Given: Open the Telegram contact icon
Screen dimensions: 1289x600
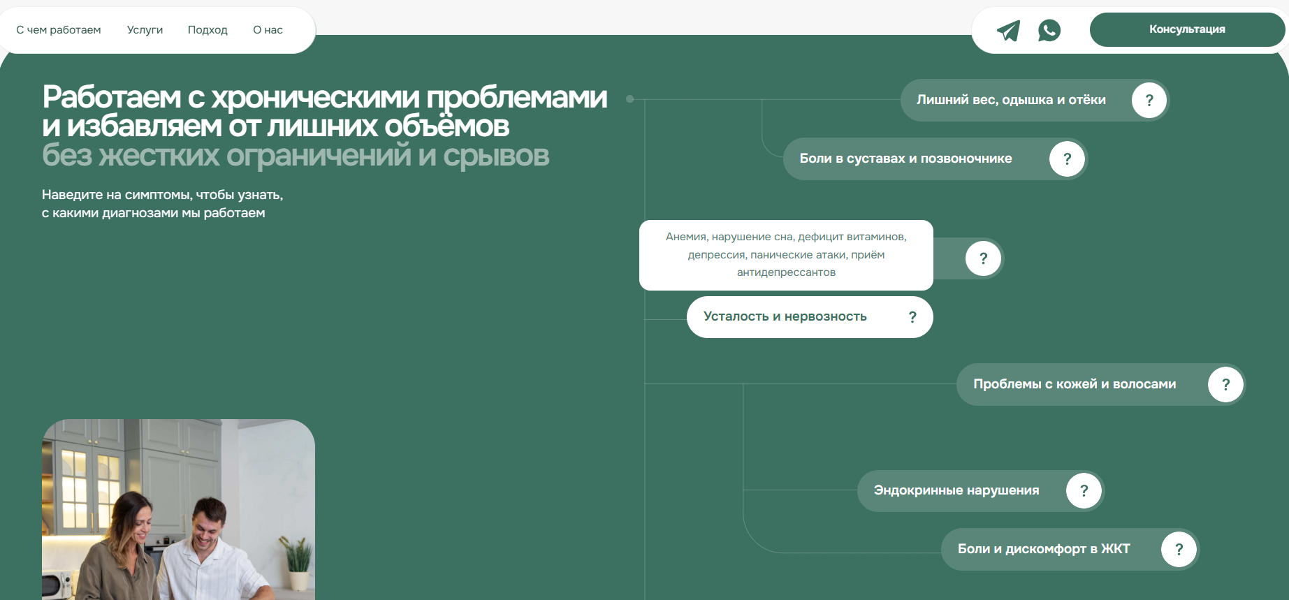Looking at the screenshot, I should click(x=1007, y=30).
